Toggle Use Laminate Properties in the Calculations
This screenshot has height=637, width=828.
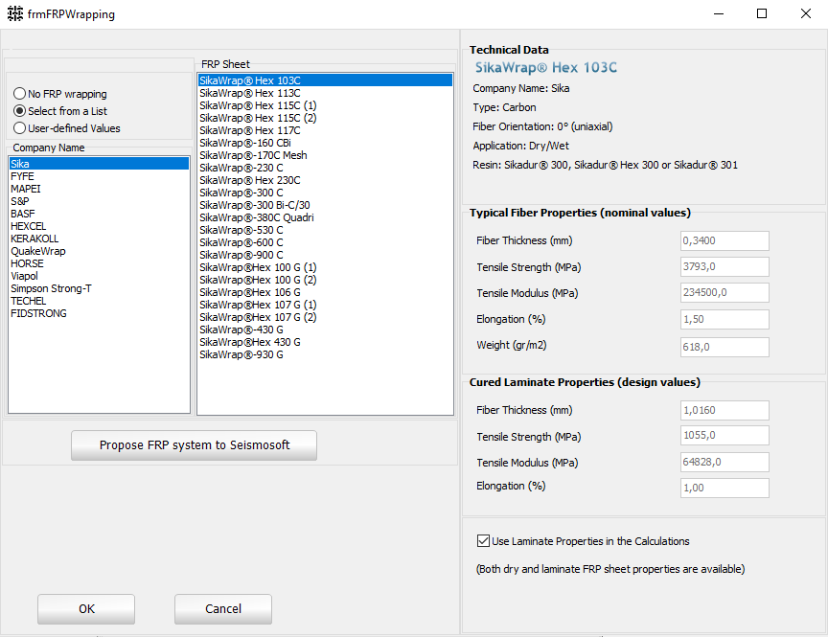point(583,541)
